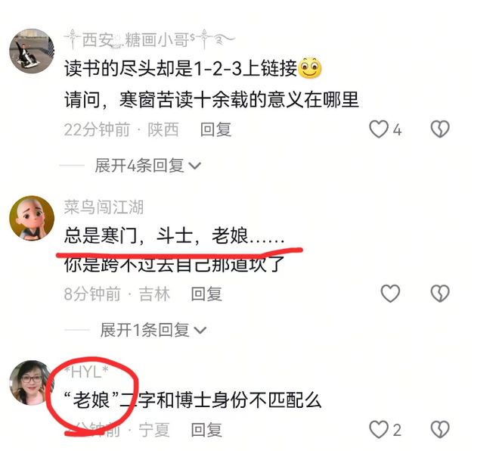
Task: Like the 西安糖画小哥 comment with 4 likes
Action: pos(379,129)
